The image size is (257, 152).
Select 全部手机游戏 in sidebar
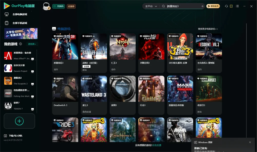click(20, 23)
